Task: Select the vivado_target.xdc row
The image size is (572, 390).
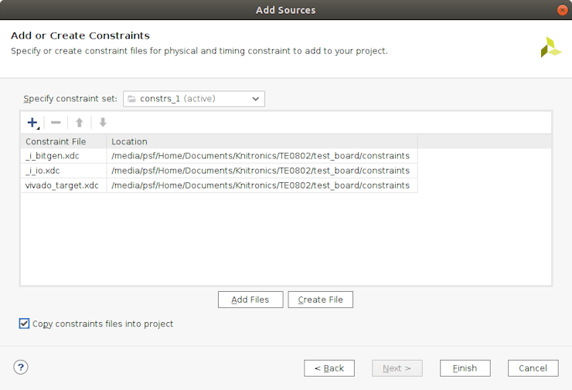Action: click(62, 185)
